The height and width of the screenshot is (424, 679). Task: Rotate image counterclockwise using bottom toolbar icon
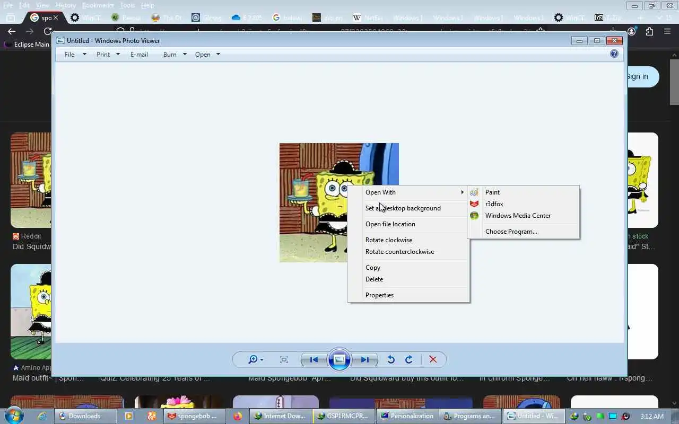click(391, 359)
